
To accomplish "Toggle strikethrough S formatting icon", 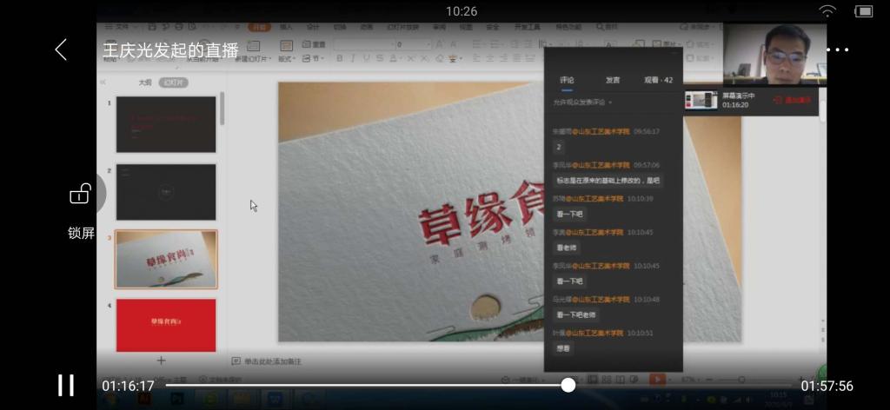I will click(379, 58).
